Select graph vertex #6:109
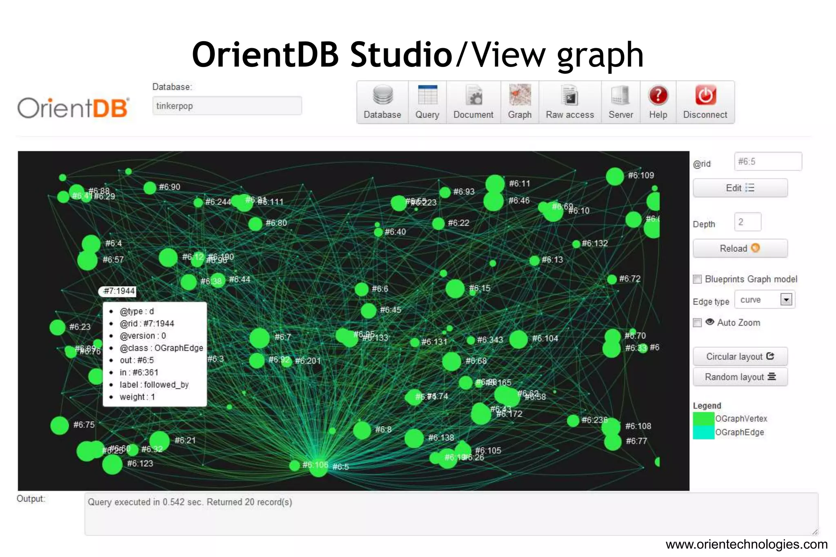The image size is (836, 557). coord(615,177)
